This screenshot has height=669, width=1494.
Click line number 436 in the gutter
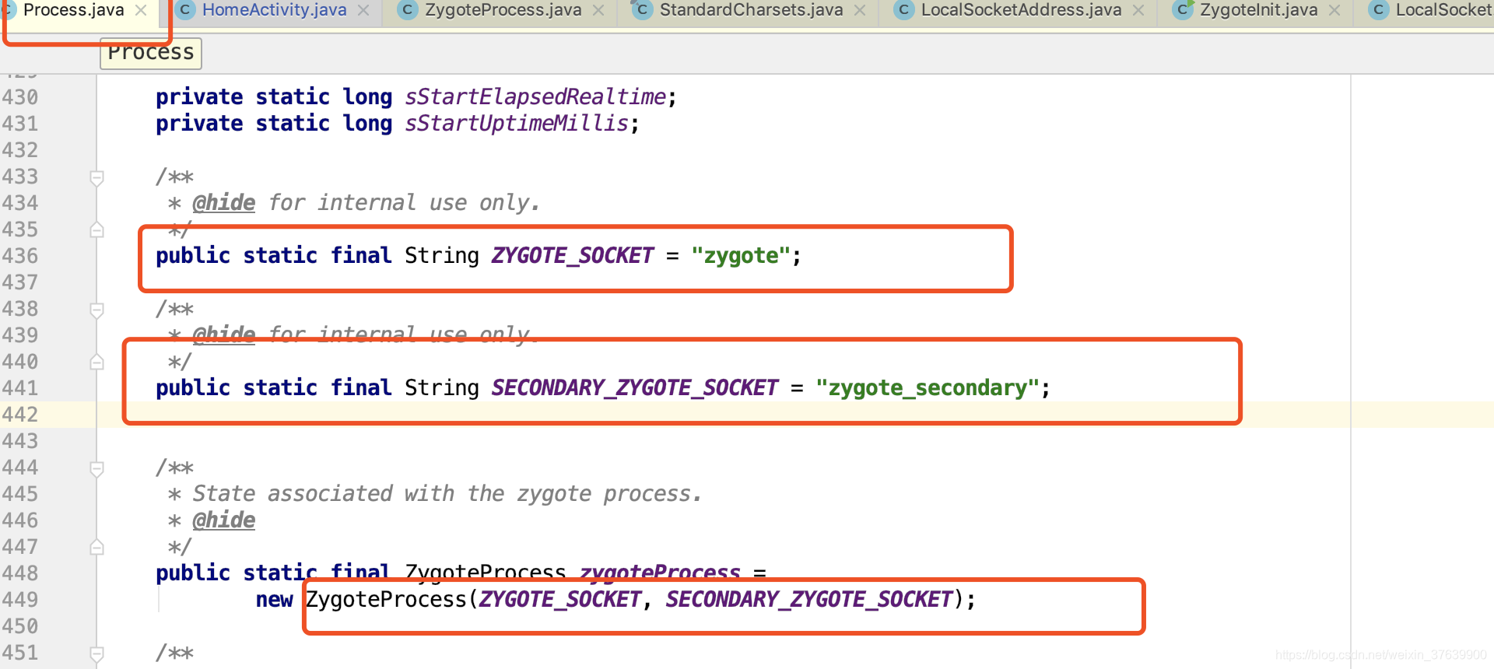click(19, 256)
